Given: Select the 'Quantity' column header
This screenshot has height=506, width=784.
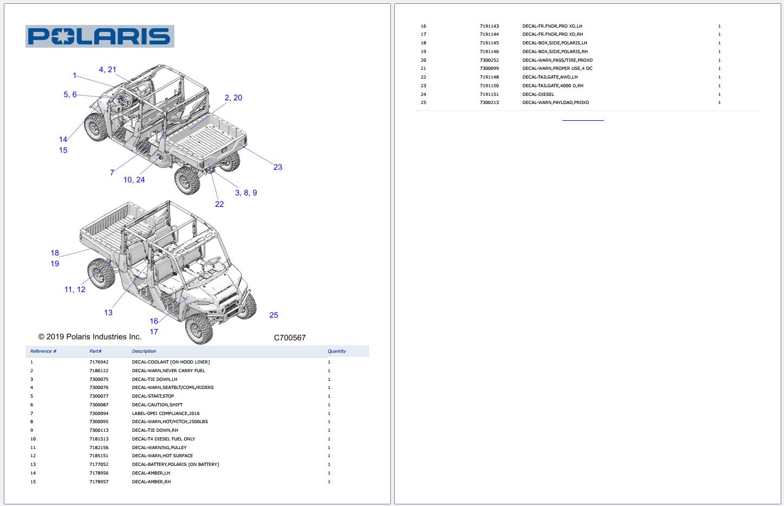Looking at the screenshot, I should (337, 351).
